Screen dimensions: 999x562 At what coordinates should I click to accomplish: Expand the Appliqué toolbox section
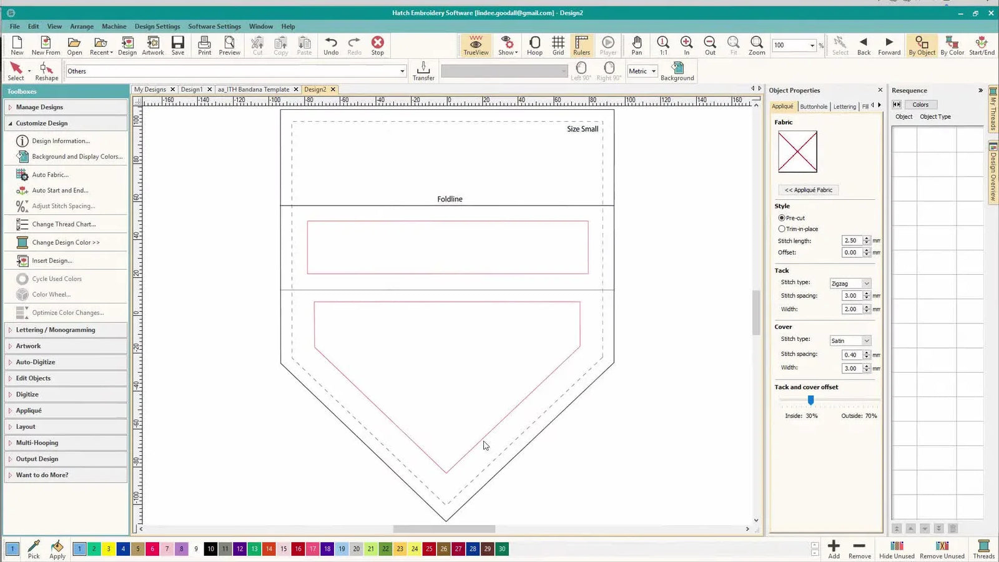click(x=29, y=410)
